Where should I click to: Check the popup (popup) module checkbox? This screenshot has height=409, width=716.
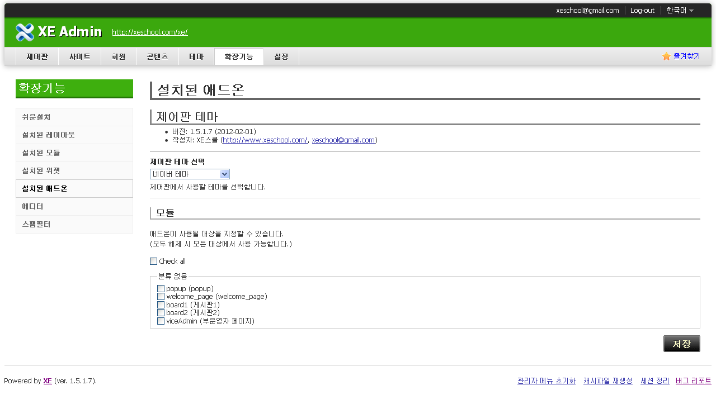tap(161, 288)
